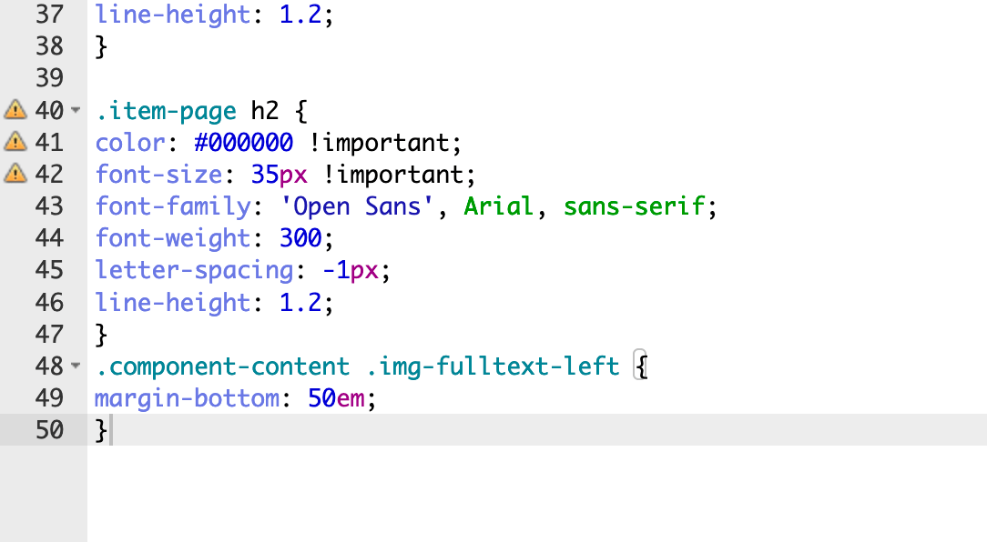
Task: Click the 'Open Sans' font name string
Action: coord(357,206)
